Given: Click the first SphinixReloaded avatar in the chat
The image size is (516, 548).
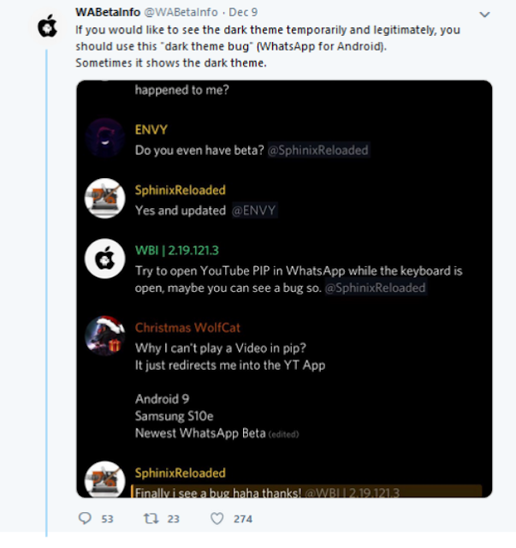Looking at the screenshot, I should click(x=104, y=198).
